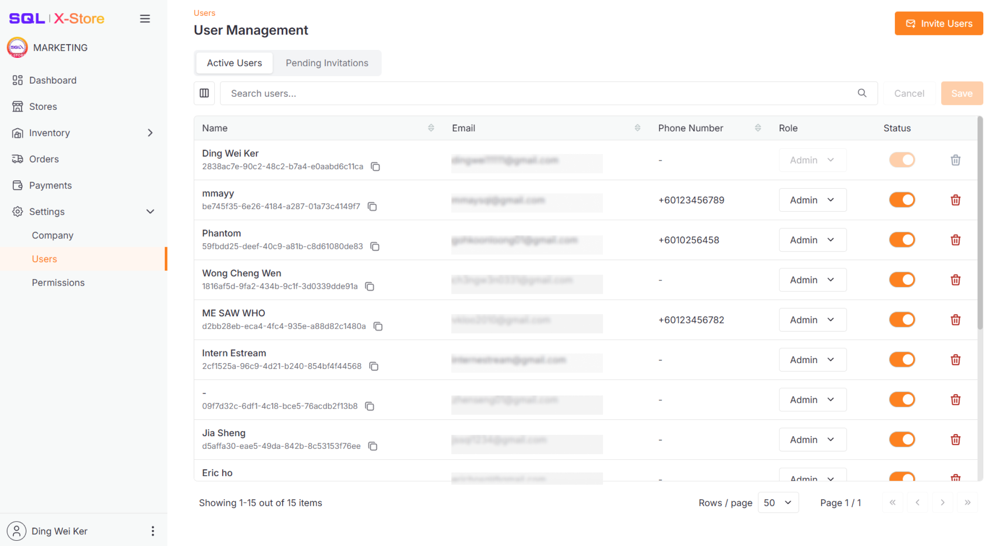Switch to the Pending Invitations tab
The height and width of the screenshot is (546, 1007).
pos(326,63)
